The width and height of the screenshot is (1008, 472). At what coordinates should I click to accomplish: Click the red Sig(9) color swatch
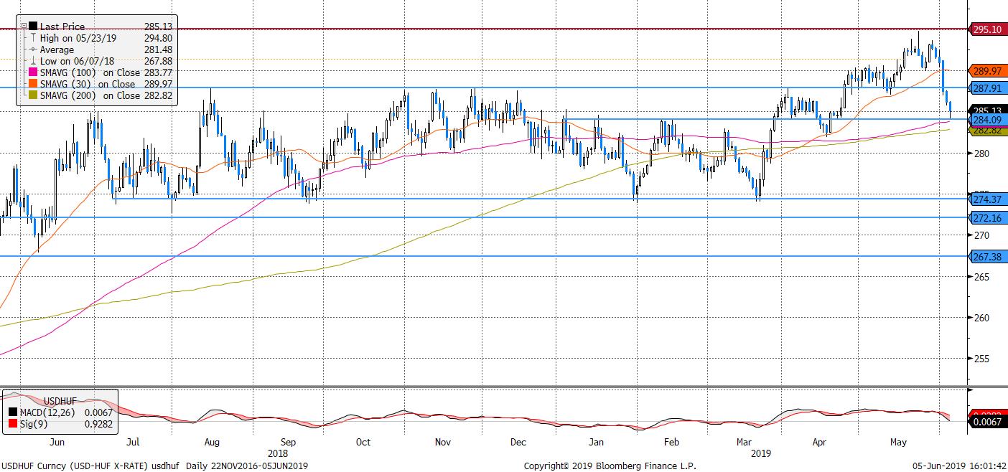click(x=14, y=425)
